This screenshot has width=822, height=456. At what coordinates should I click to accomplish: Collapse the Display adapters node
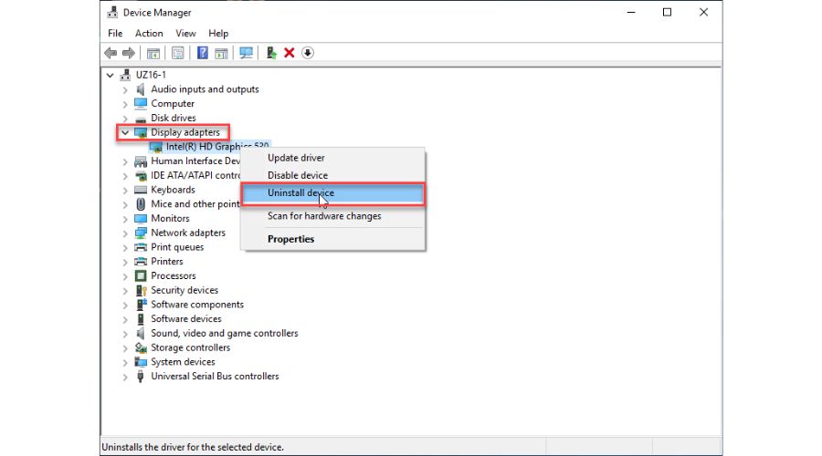[125, 133]
